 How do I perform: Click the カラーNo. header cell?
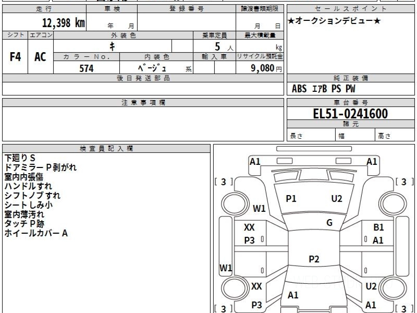[x=87, y=57]
